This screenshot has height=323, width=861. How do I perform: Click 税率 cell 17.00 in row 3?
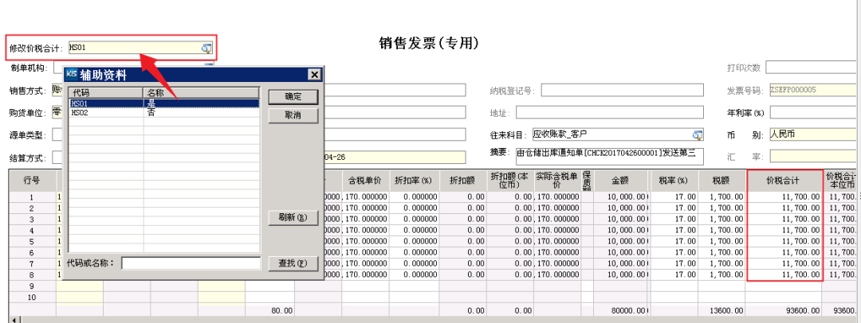click(x=674, y=220)
